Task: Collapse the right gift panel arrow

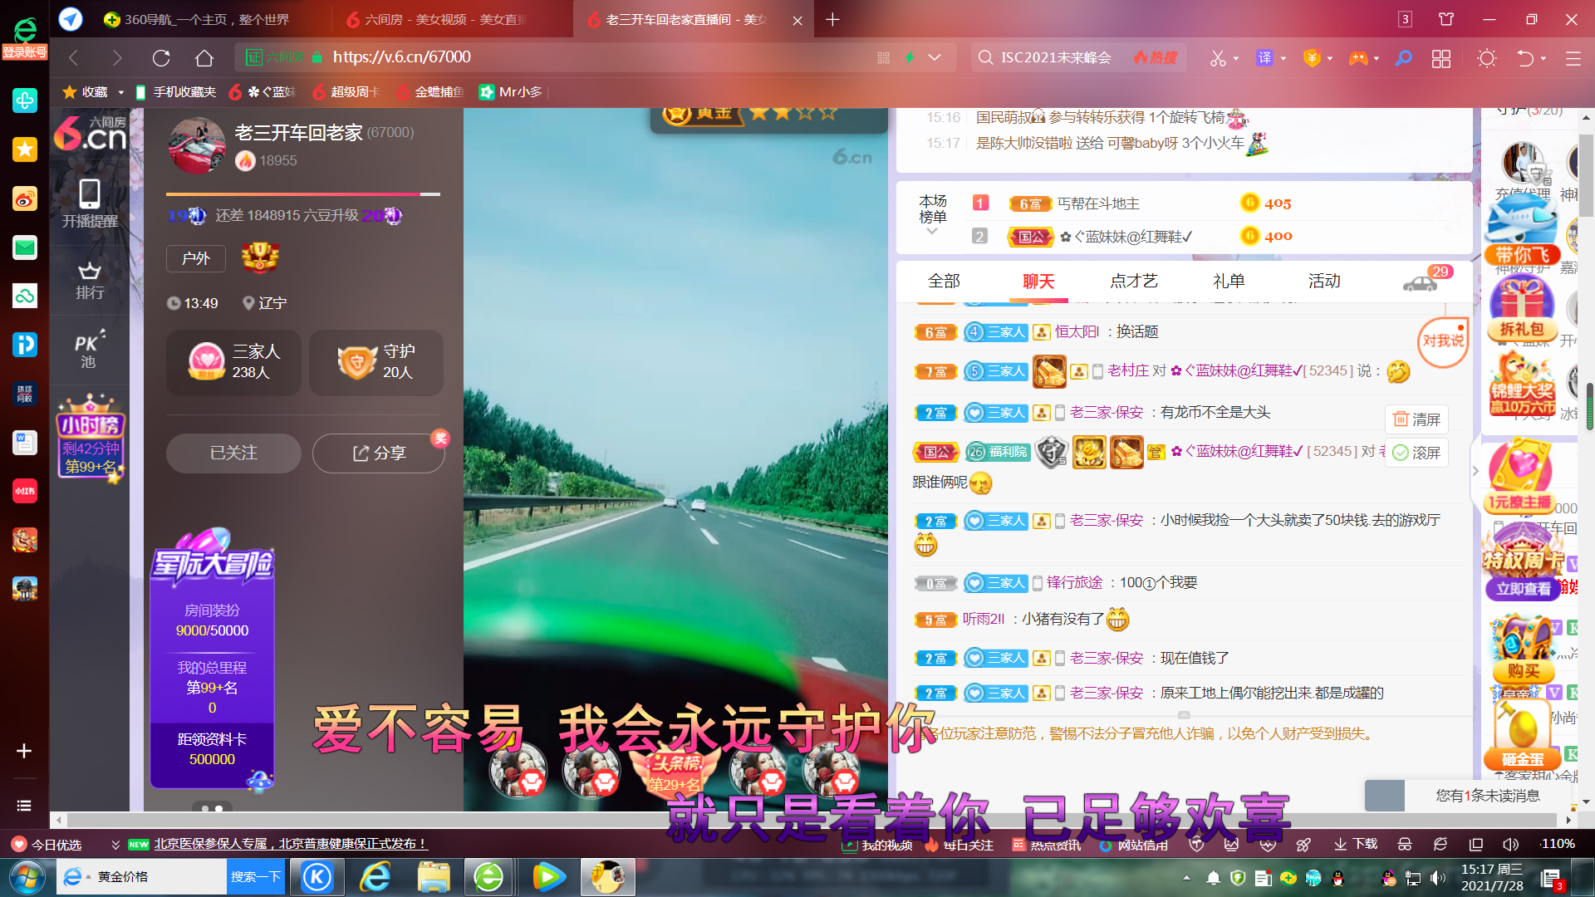Action: click(x=1475, y=471)
